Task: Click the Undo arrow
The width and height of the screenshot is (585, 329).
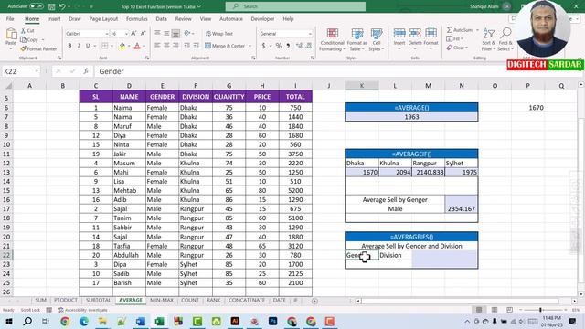Action: (x=62, y=6)
